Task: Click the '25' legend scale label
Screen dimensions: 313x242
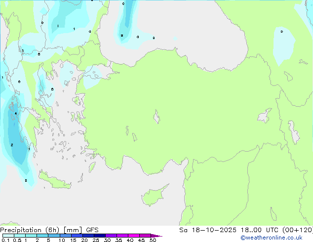Action: tap(96, 240)
